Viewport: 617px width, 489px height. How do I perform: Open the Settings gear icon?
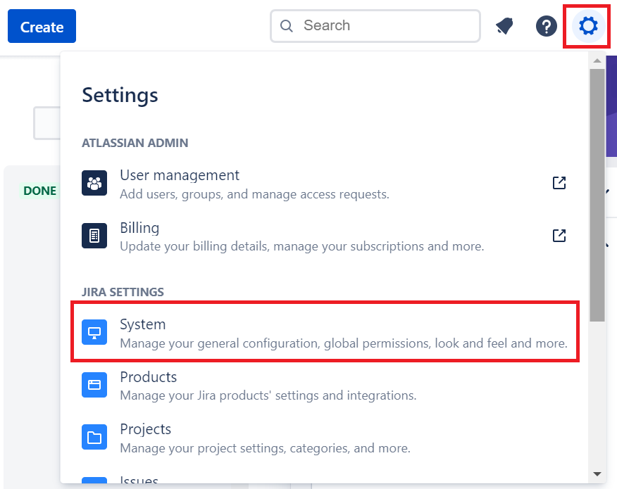(x=587, y=26)
